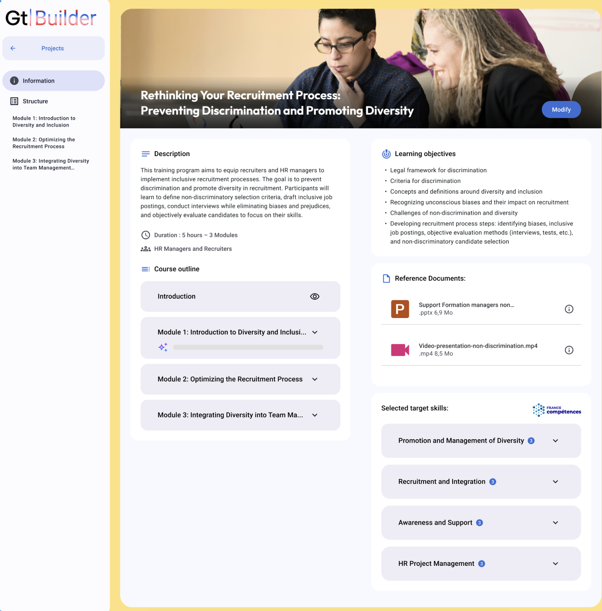Expand Module 1 in course outline
Image resolution: width=602 pixels, height=611 pixels.
(314, 332)
